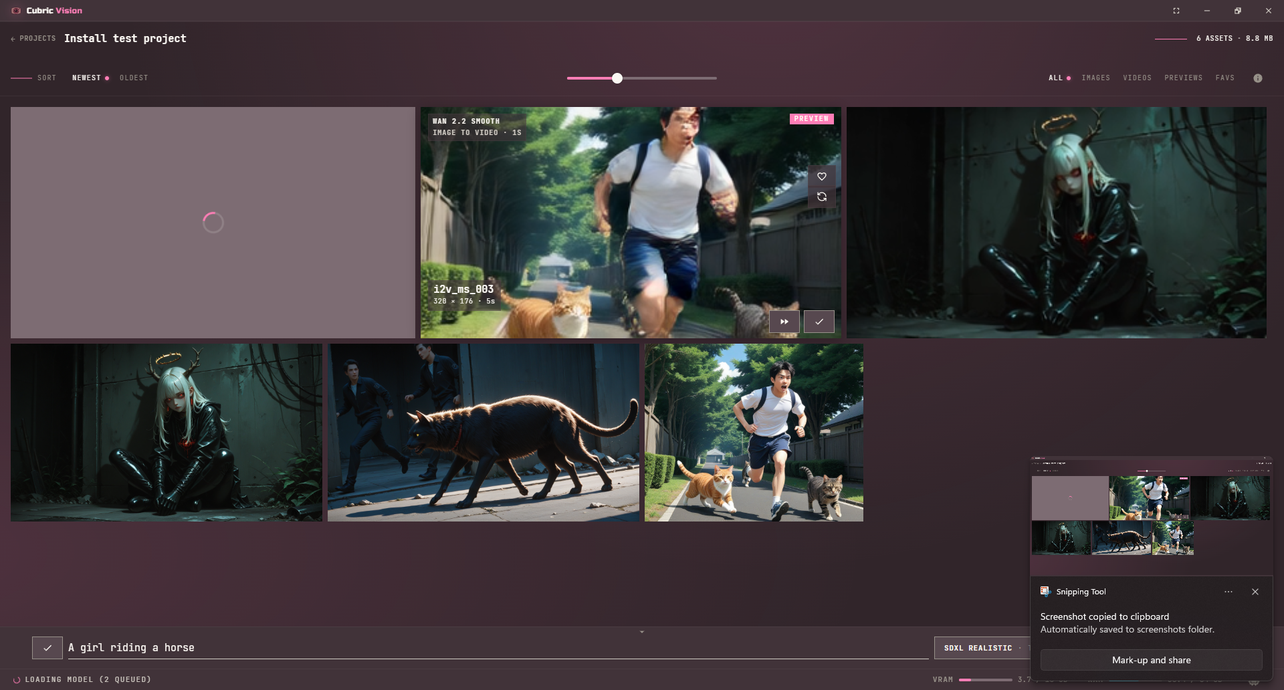The image size is (1284, 690).
Task: Close the Snipping Tool notification
Action: [x=1255, y=592]
